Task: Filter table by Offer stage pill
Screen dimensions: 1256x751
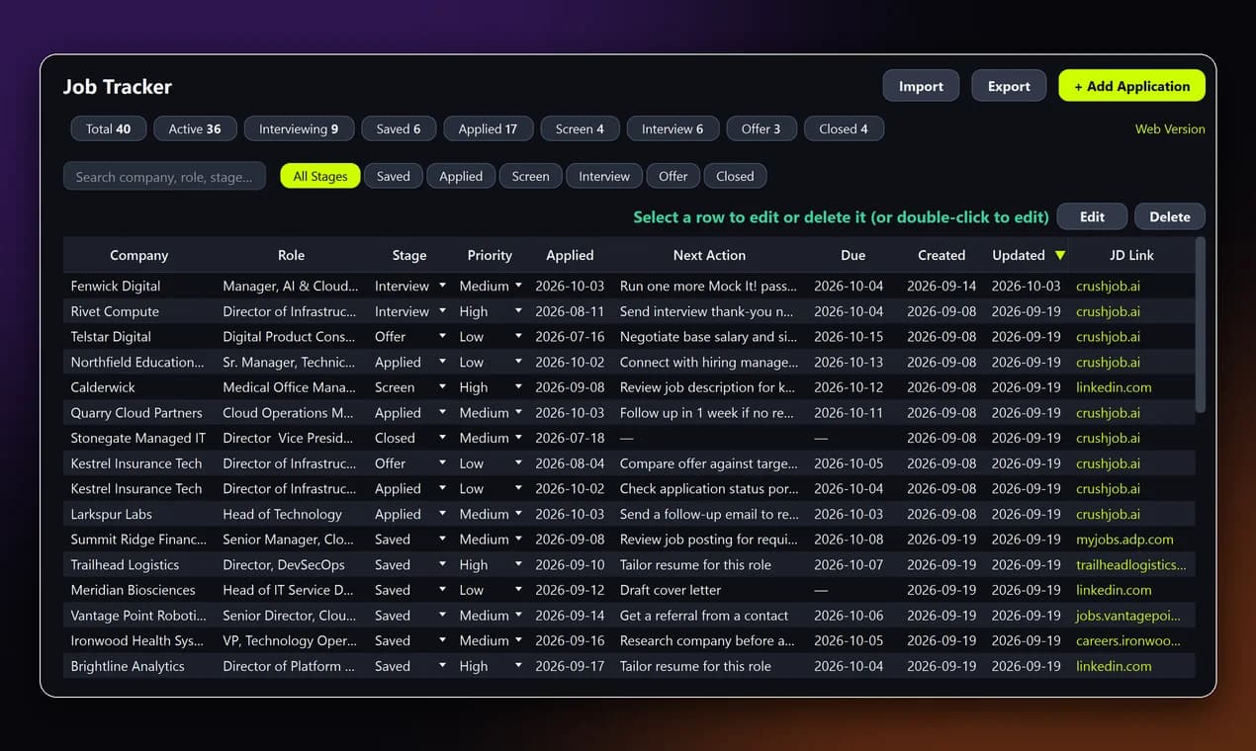Action: pyautogui.click(x=673, y=176)
